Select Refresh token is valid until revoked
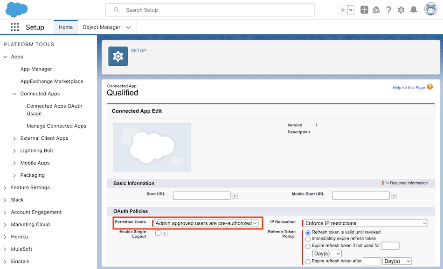This screenshot has width=443, height=269. tap(308, 233)
